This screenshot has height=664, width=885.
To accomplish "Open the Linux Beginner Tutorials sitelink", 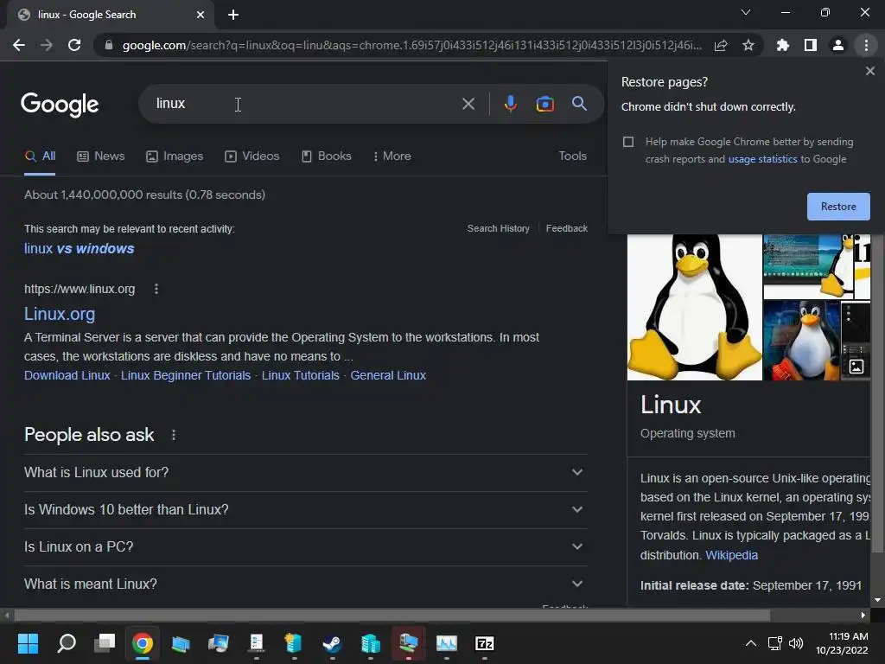I will pos(186,375).
